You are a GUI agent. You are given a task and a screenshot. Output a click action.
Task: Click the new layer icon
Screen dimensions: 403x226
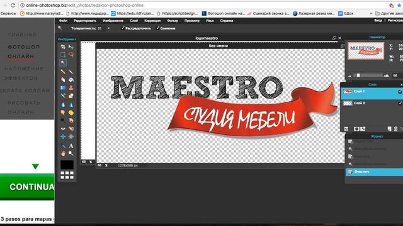pyautogui.click(x=390, y=129)
